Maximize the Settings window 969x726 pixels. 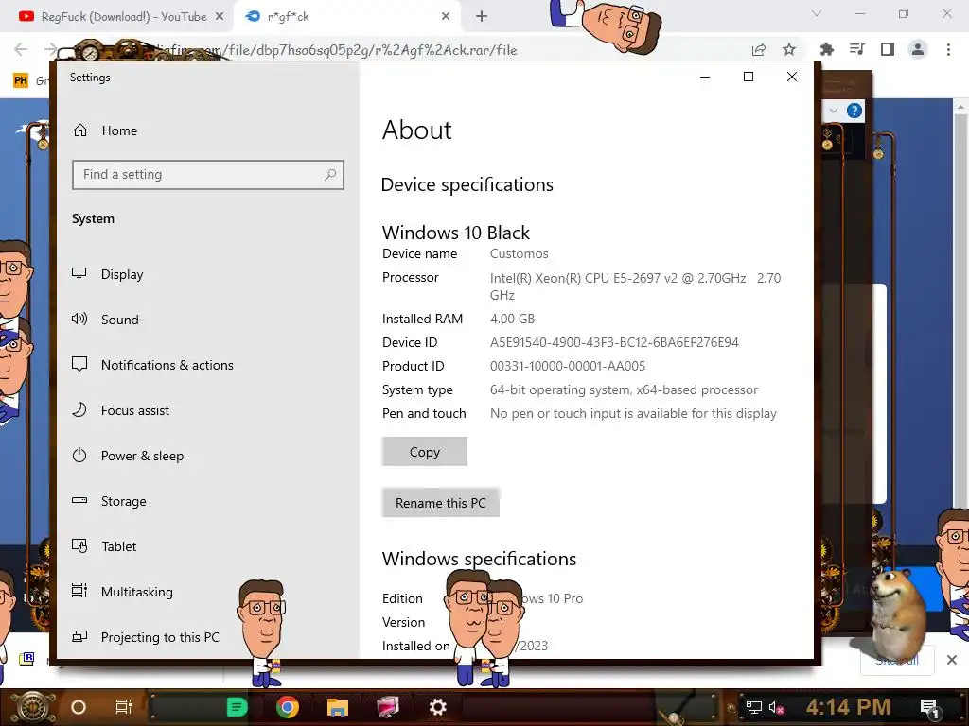[x=749, y=77]
